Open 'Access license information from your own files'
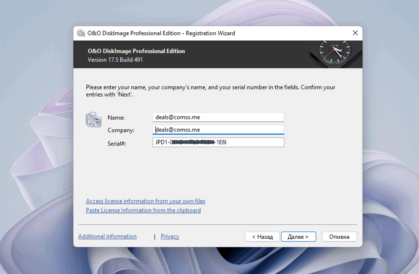419x274 pixels. 146,201
